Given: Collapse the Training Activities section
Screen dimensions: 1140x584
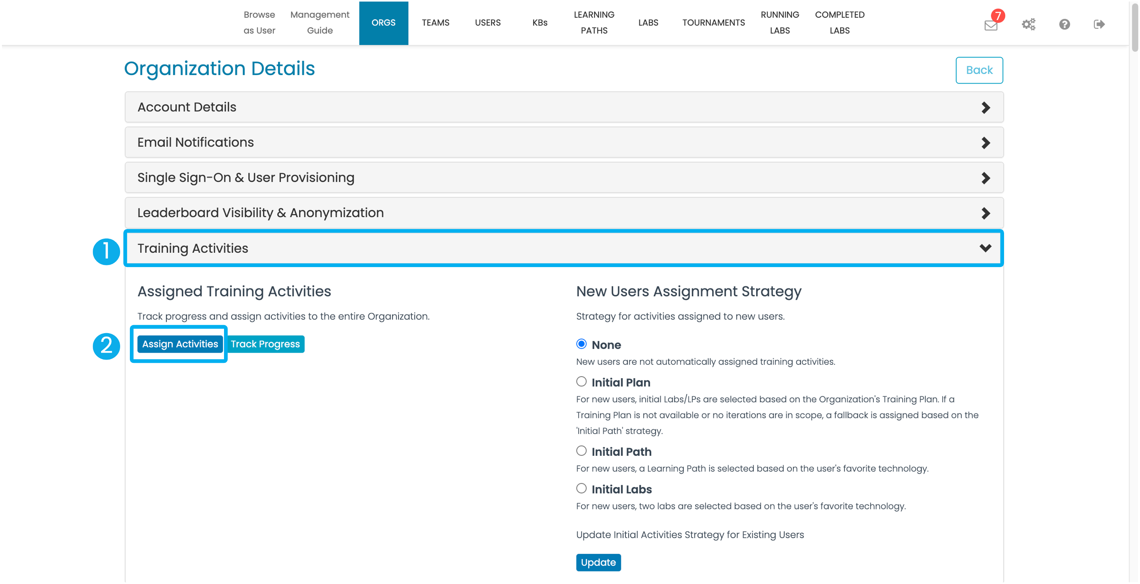Looking at the screenshot, I should [564, 248].
